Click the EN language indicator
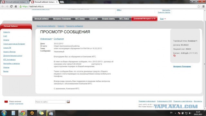206x116 pixels. [x=171, y=113]
